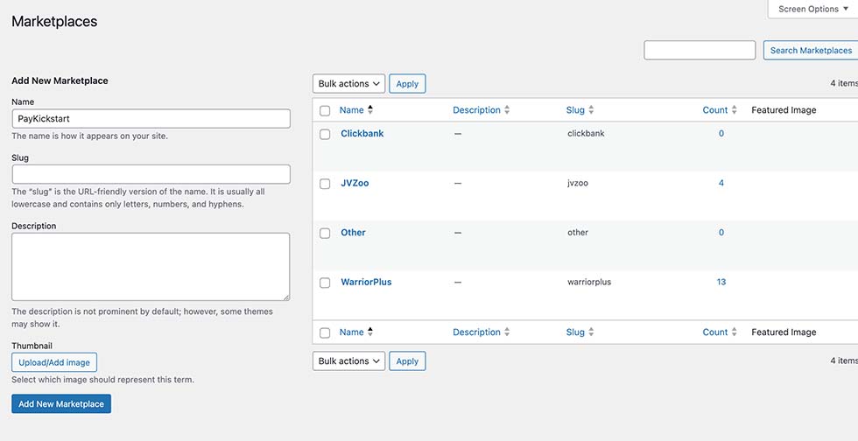The image size is (858, 441).
Task: Open the JVZoo marketplace link
Action: (355, 183)
